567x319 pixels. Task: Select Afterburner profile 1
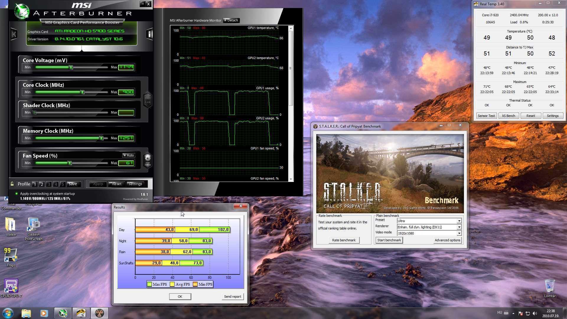35,184
